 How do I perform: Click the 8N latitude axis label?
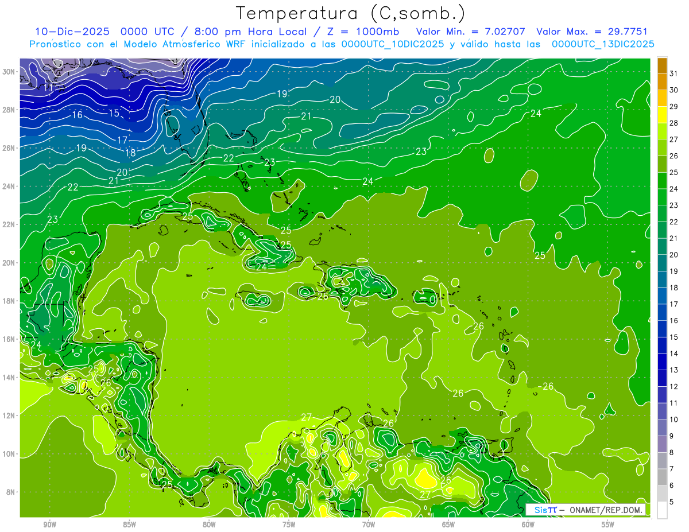pos(10,492)
